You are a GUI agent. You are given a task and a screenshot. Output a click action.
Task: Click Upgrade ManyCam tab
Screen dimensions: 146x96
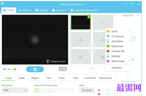pyautogui.click(x=84, y=10)
